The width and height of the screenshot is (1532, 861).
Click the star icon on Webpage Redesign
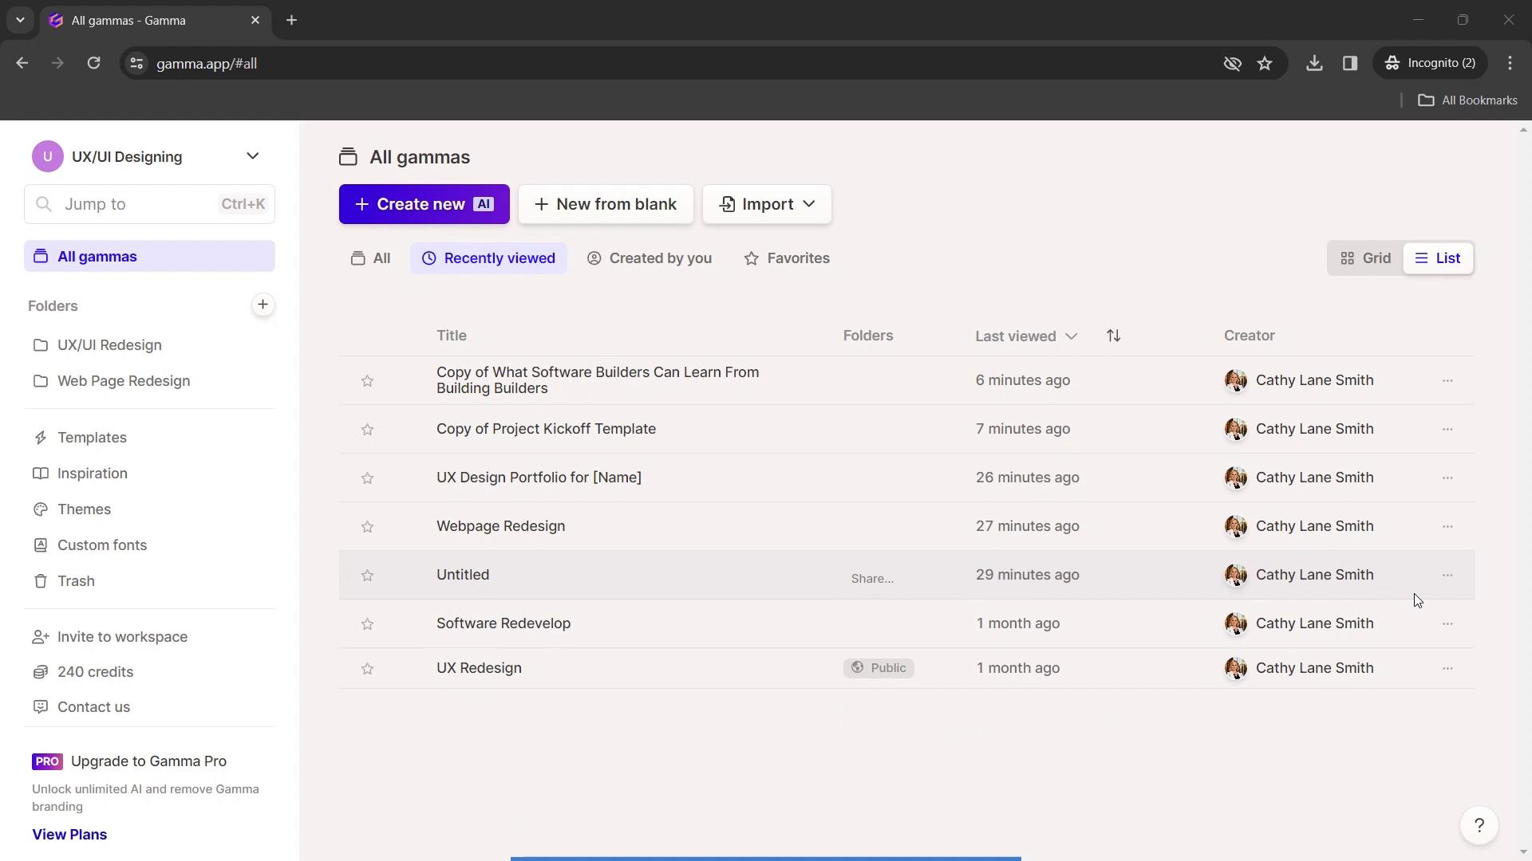click(367, 525)
